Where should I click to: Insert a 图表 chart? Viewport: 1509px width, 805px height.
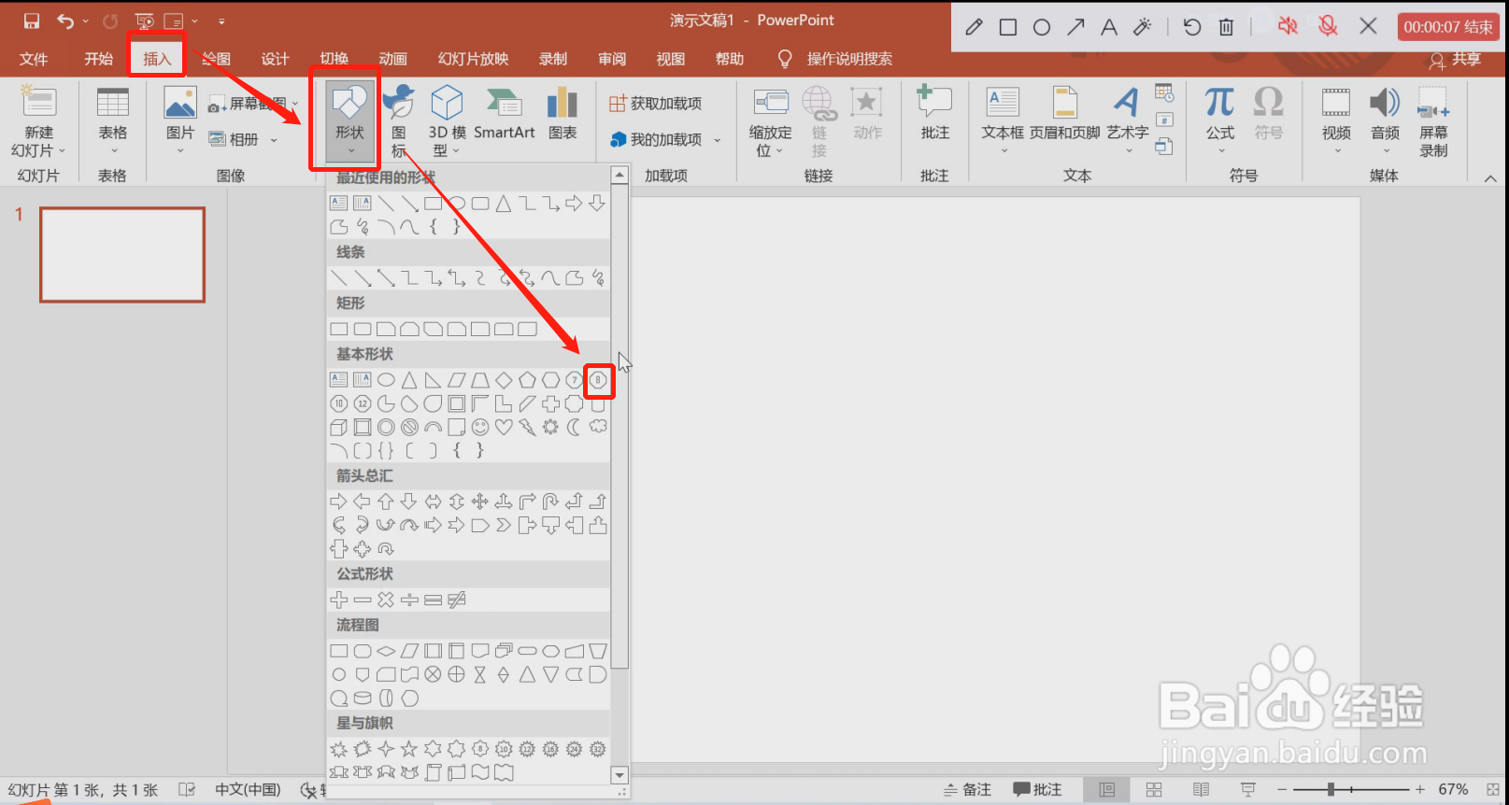[562, 114]
